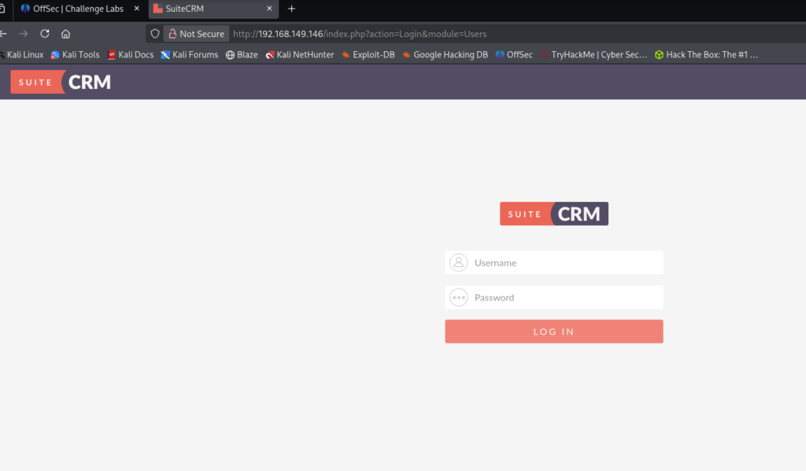Focus the Password input field

pos(565,297)
